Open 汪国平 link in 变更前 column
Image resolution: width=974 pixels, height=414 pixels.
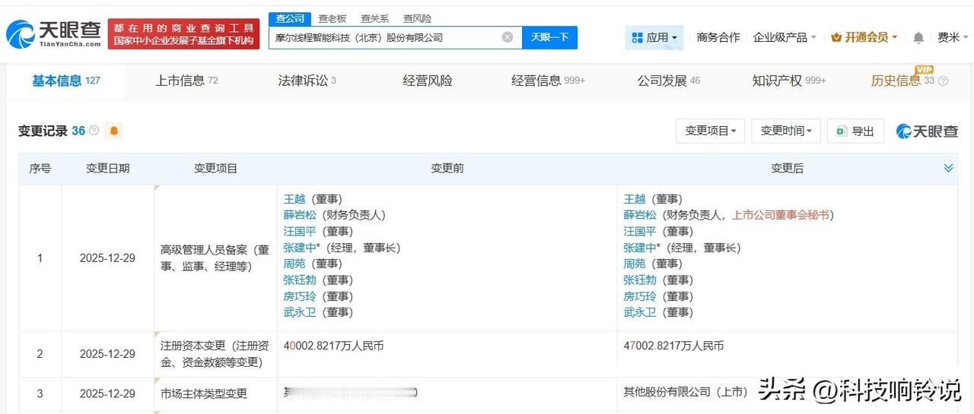[299, 232]
